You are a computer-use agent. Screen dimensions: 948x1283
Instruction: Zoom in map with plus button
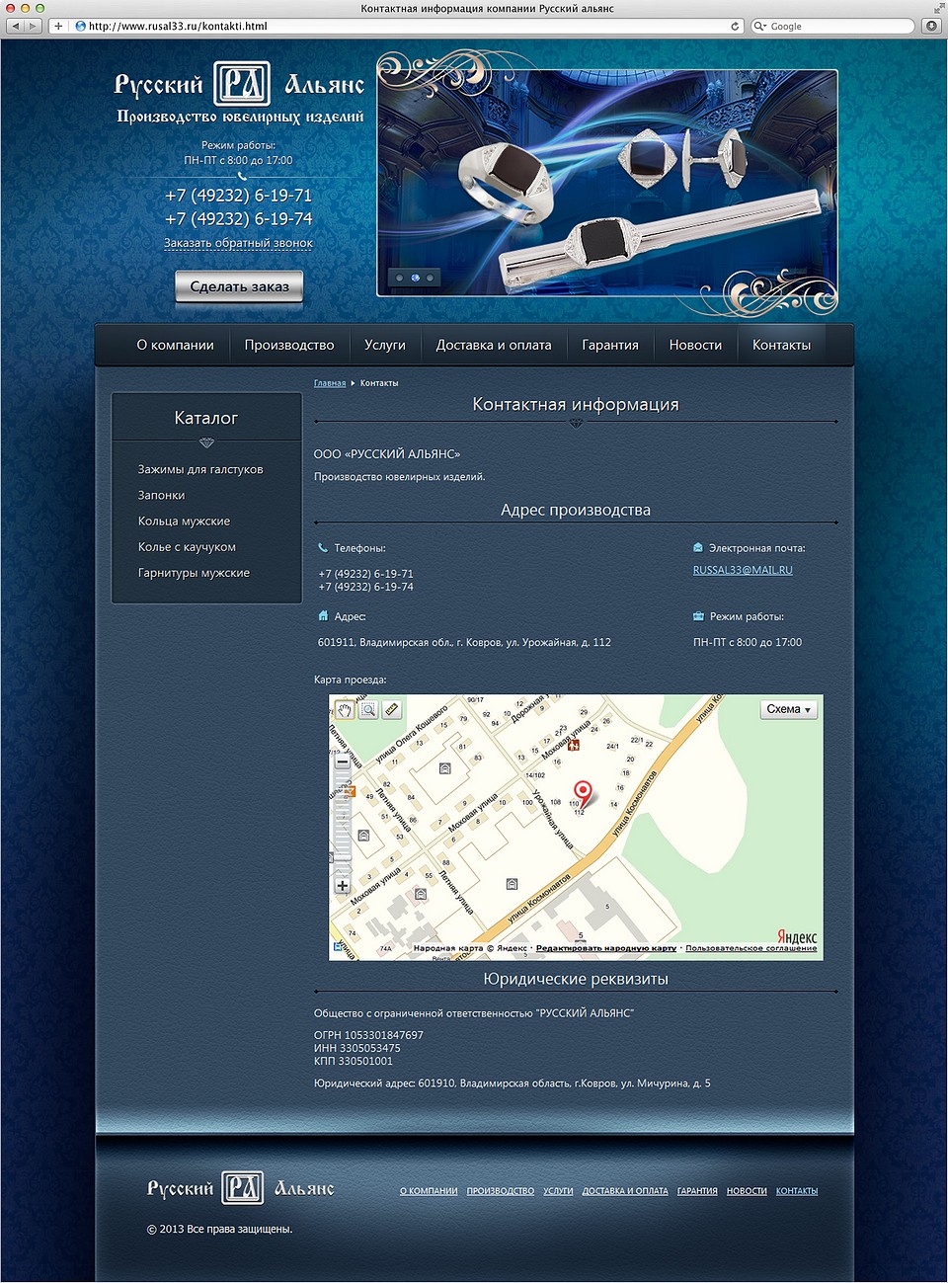[343, 886]
